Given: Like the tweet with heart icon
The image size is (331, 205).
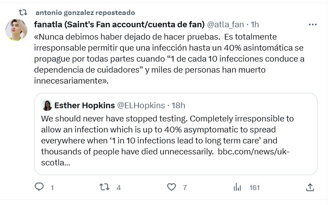Looking at the screenshot, I should 172,187.
